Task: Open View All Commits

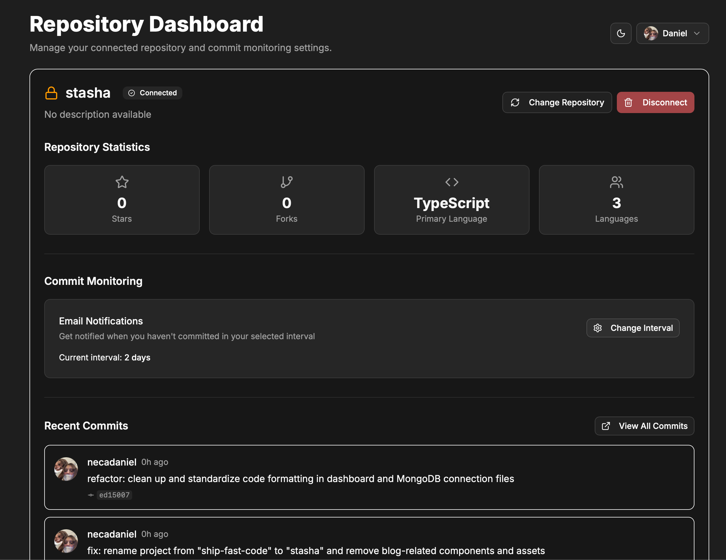Action: point(644,426)
